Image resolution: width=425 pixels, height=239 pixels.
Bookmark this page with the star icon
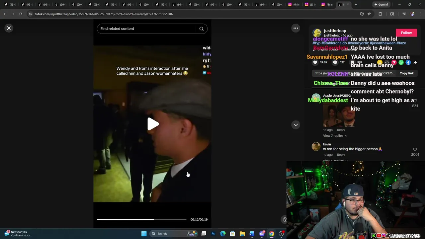[x=369, y=14]
